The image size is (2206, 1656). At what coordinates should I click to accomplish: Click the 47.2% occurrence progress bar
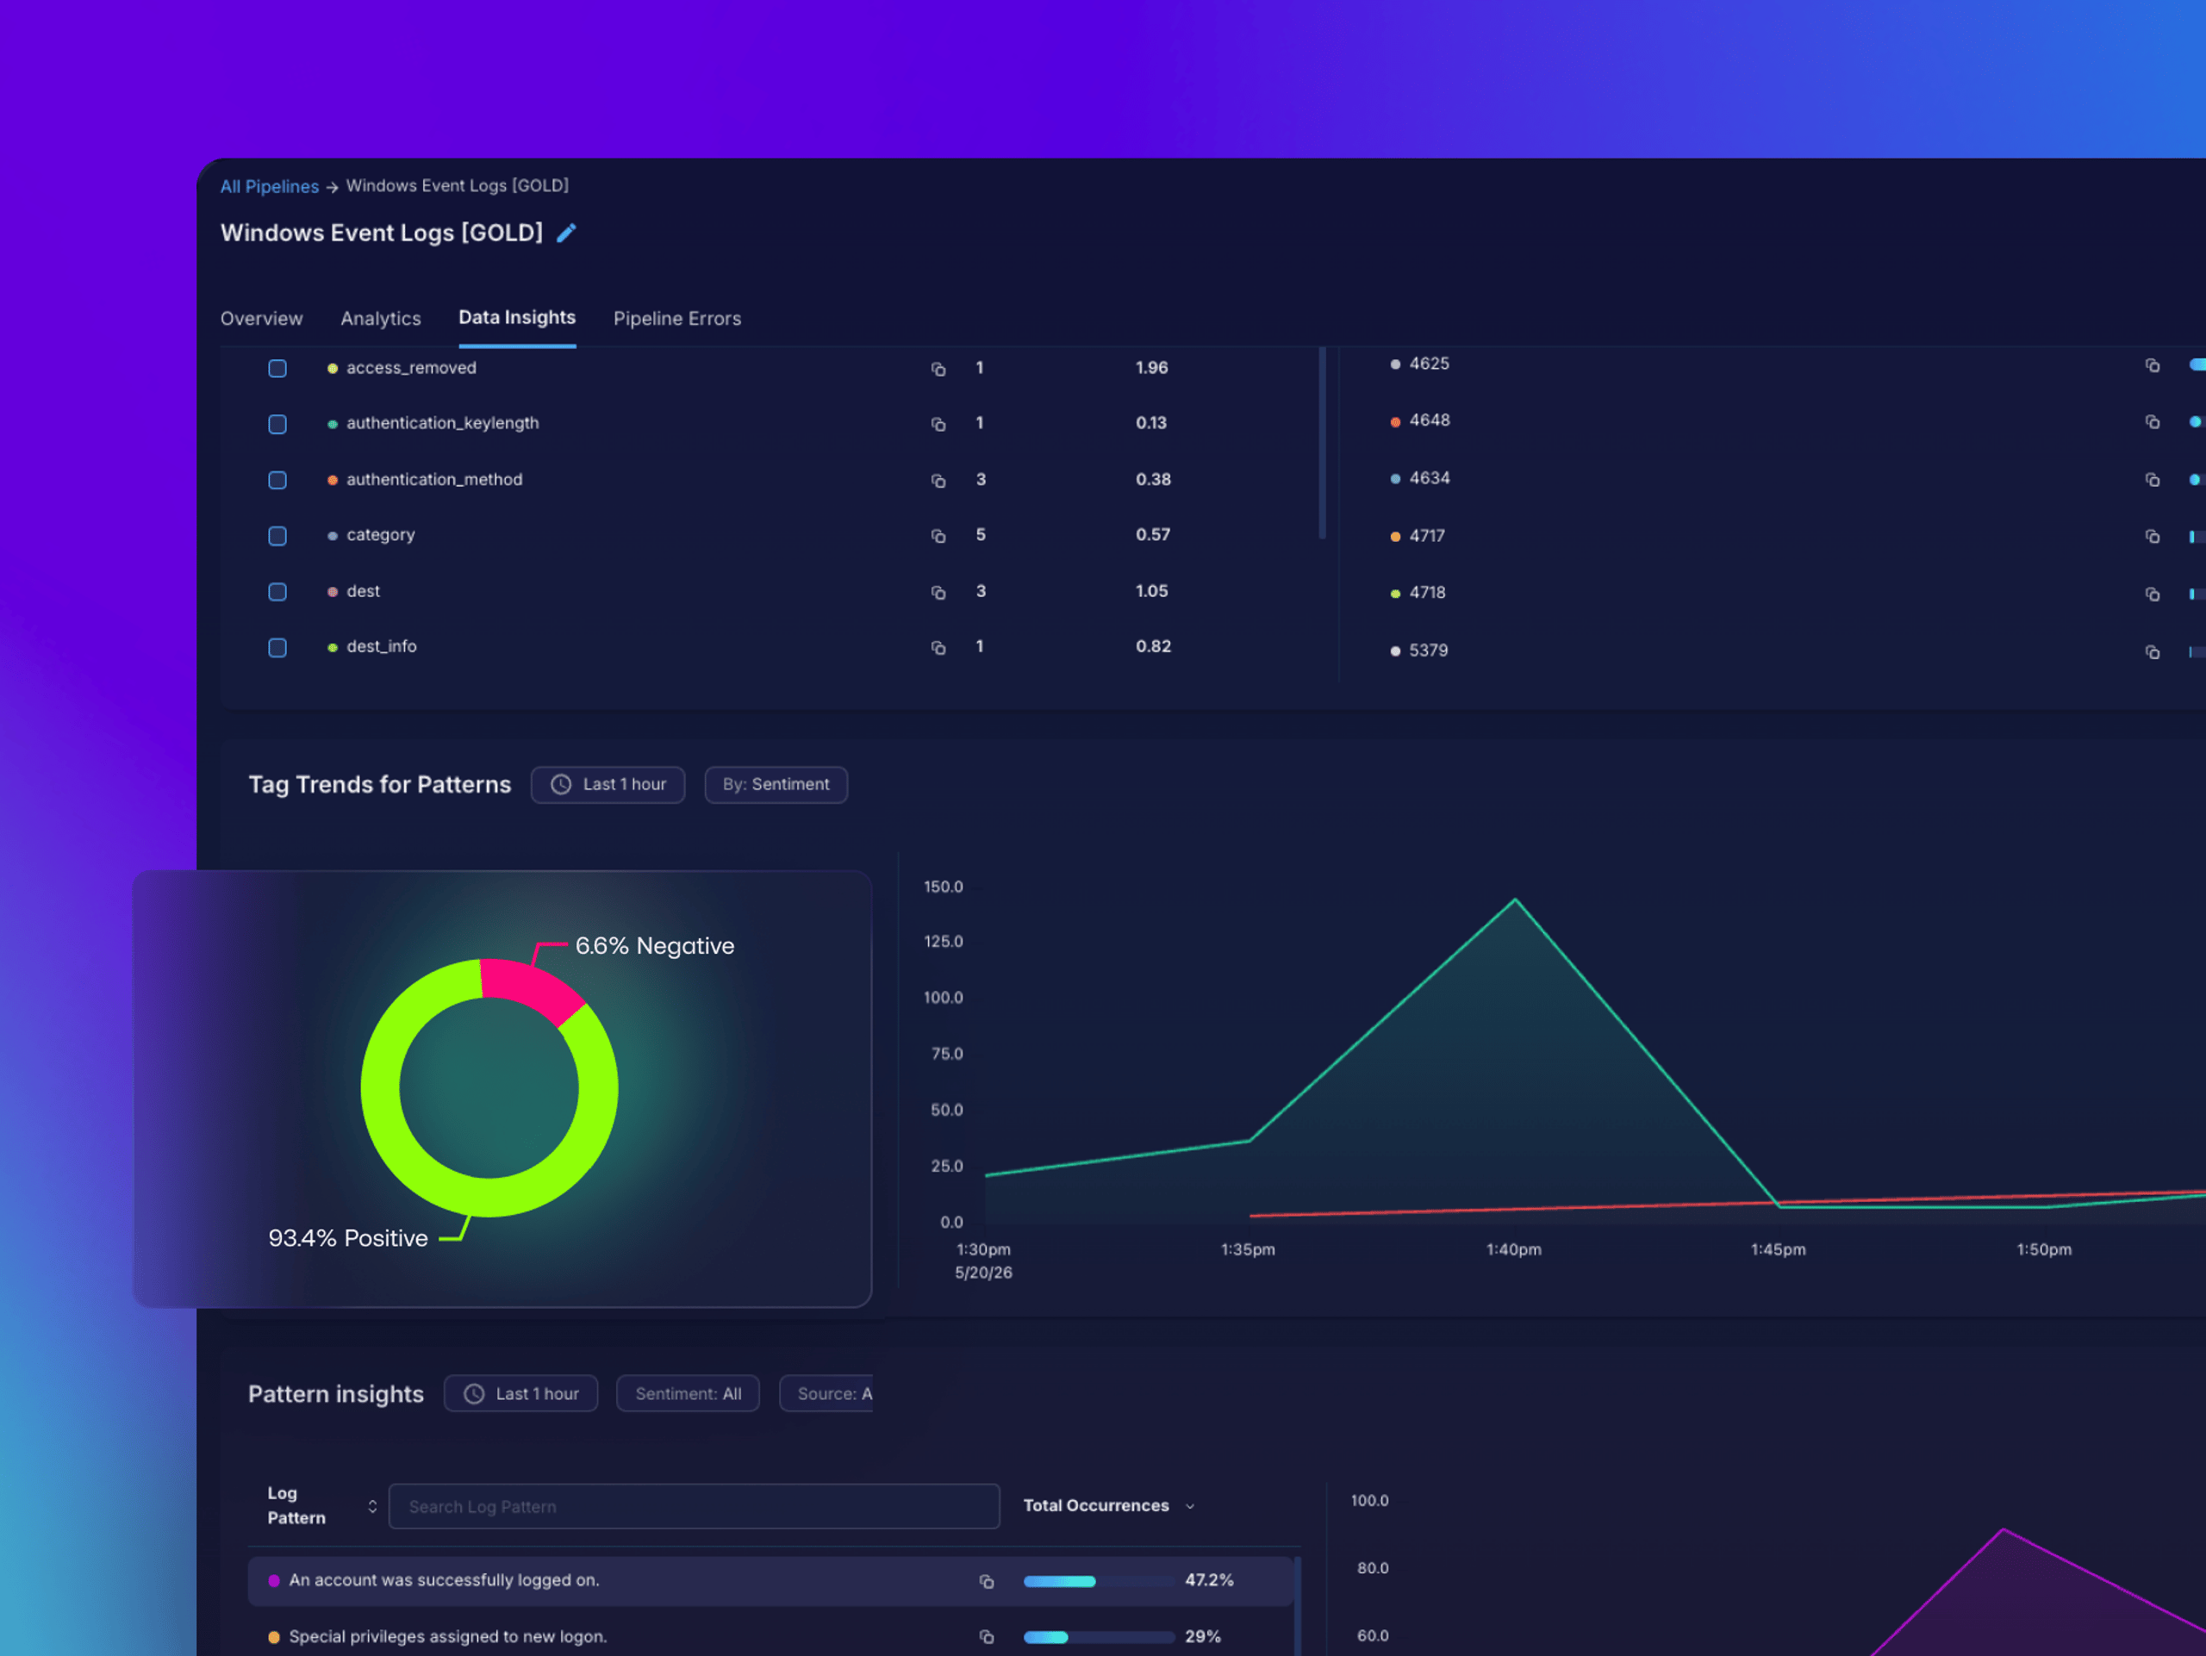pyautogui.click(x=1098, y=1581)
